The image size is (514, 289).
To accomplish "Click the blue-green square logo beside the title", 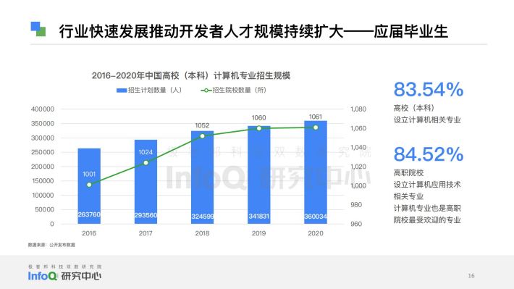I will pos(38,29).
